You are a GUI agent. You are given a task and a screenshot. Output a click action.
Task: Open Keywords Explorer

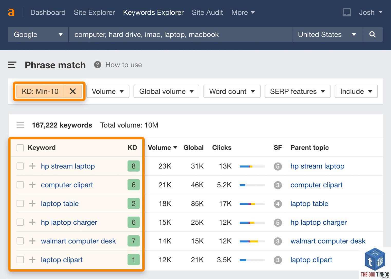point(153,12)
